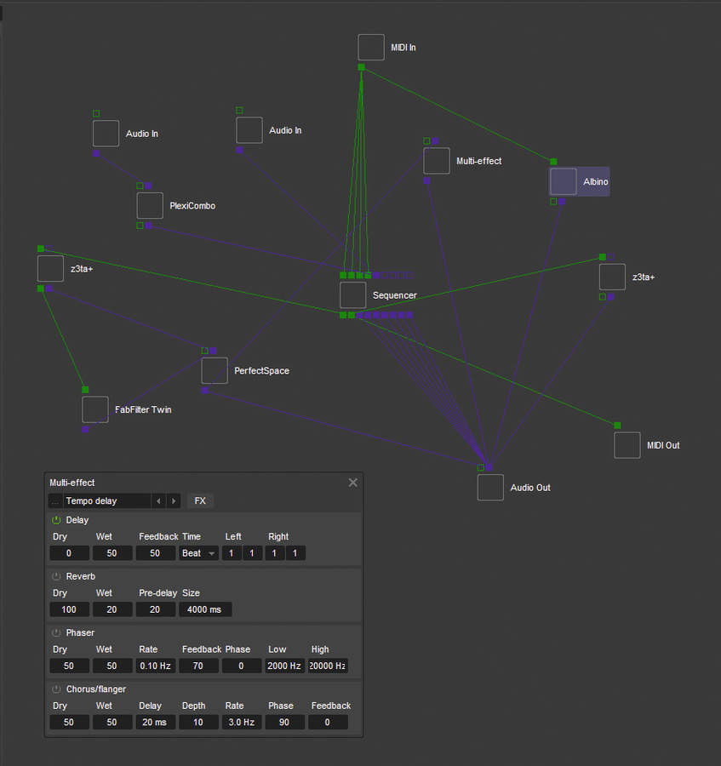Select the FabFilter Twin node box

pos(95,409)
